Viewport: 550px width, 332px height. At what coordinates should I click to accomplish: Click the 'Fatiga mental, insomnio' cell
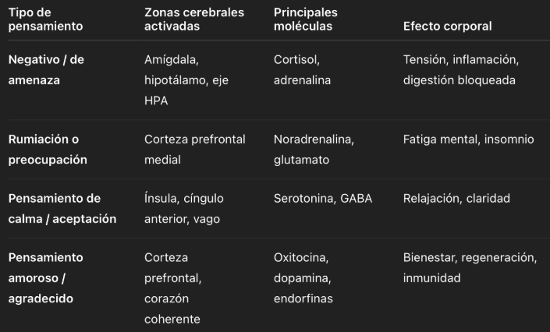468,140
